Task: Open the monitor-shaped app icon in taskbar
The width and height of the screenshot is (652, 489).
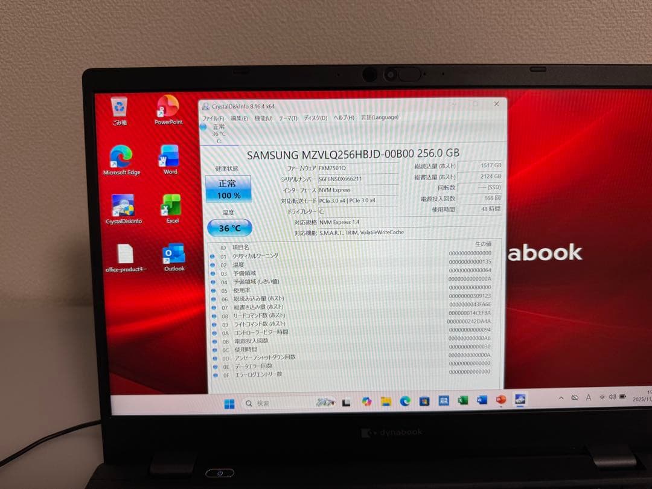Action: click(444, 401)
